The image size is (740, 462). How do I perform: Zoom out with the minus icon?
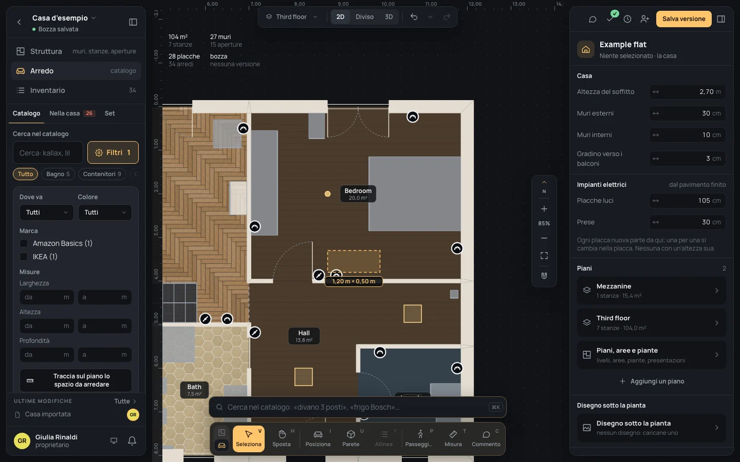point(544,238)
